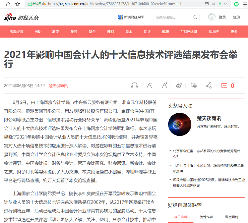Bookmark this page with the star icon

pyautogui.click(x=18, y=4)
